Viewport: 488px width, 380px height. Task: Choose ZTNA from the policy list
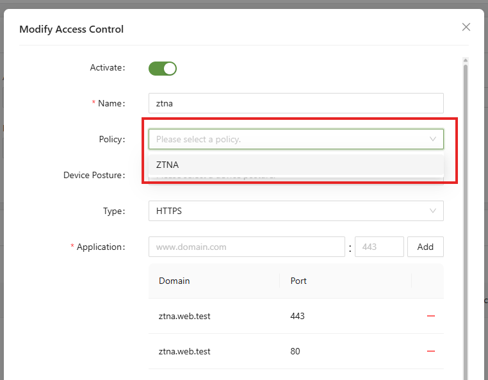coord(168,165)
